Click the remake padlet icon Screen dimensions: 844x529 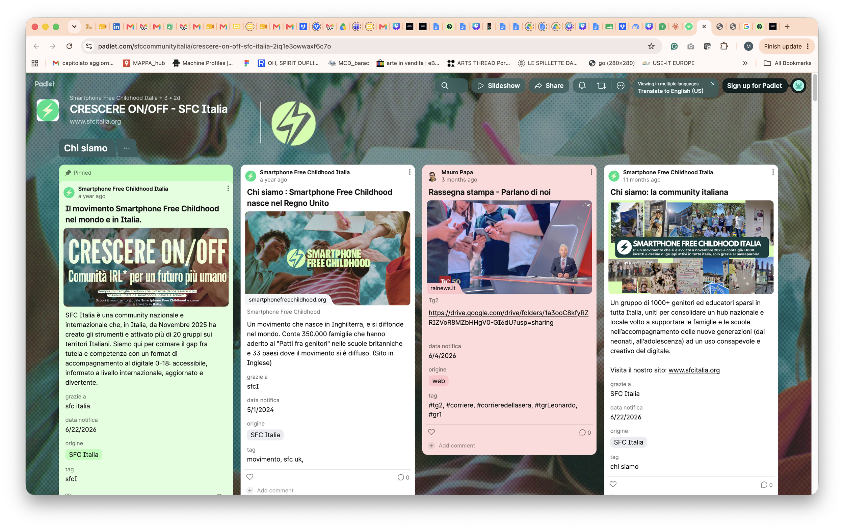click(601, 86)
